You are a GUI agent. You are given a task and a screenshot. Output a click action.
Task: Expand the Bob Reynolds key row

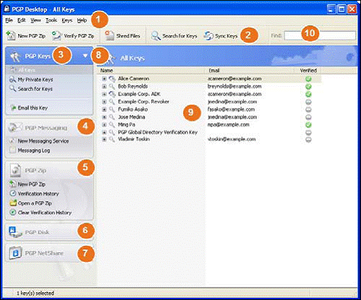[x=104, y=87]
